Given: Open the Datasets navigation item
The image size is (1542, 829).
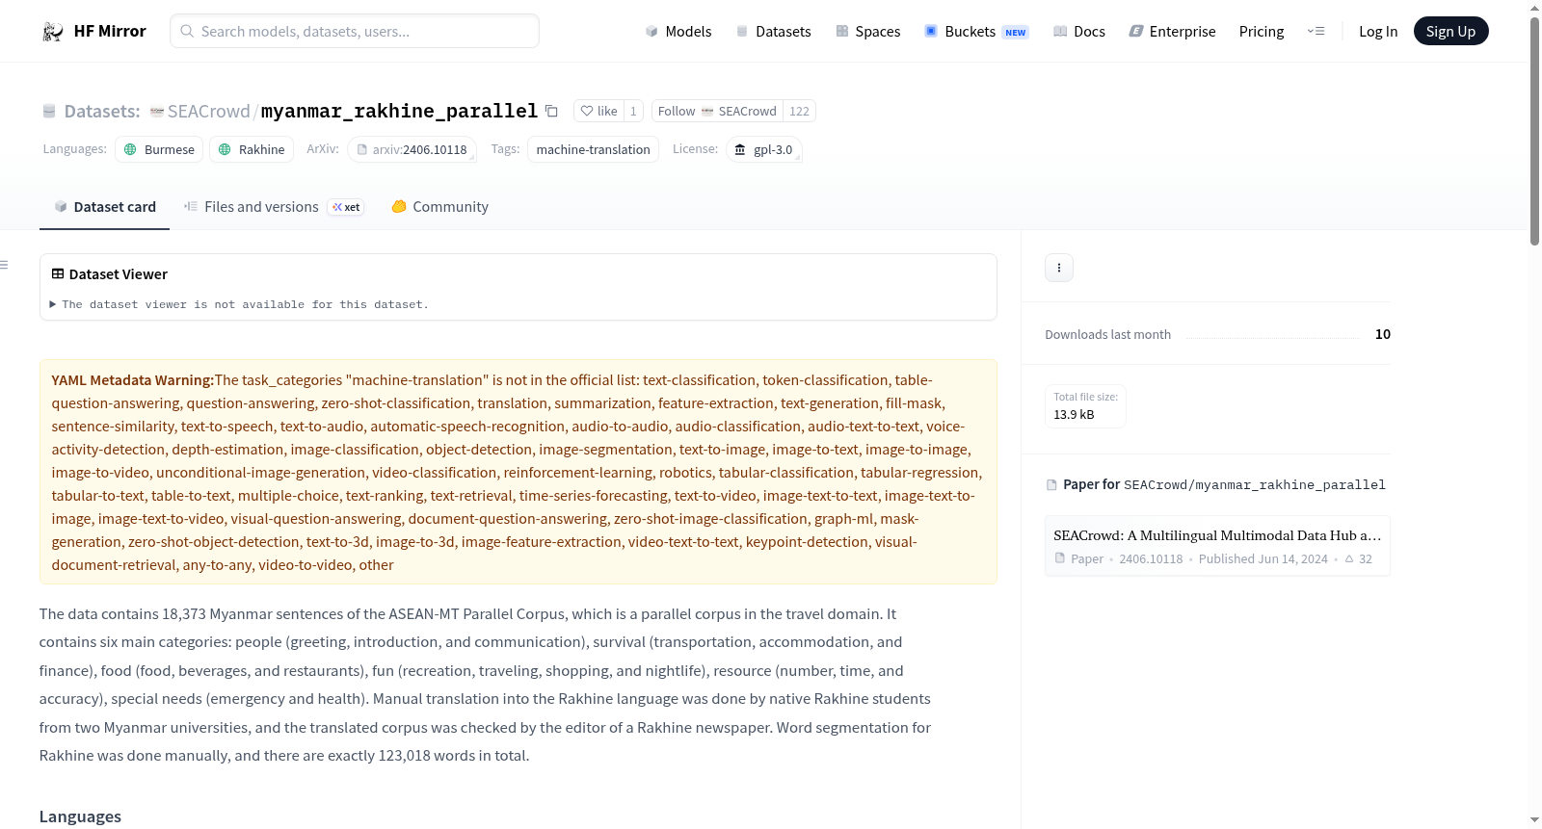Looking at the screenshot, I should click(x=773, y=31).
